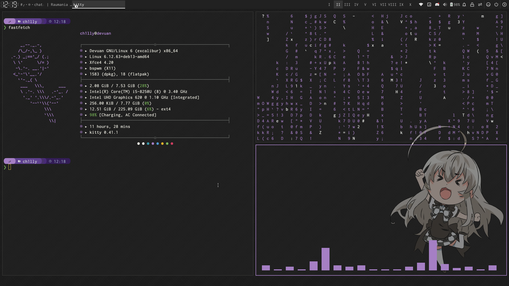Switch to workspace III
Viewport: 509px width, 286px height.
[x=347, y=5]
